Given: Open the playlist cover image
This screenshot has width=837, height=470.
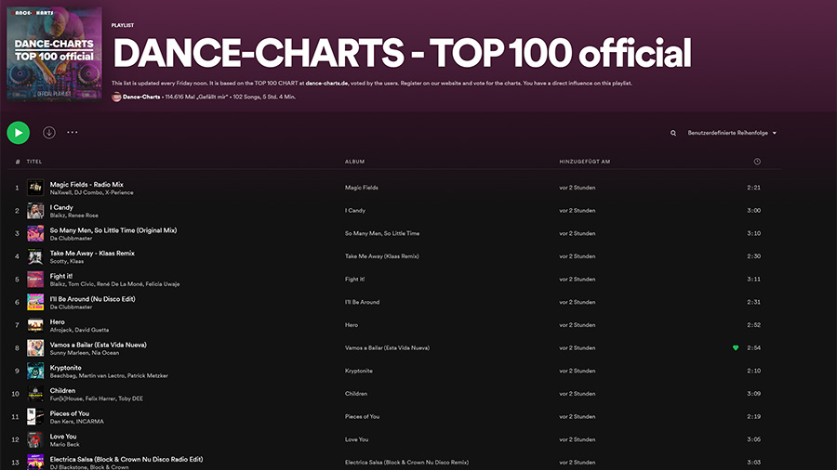Looking at the screenshot, I should point(54,53).
